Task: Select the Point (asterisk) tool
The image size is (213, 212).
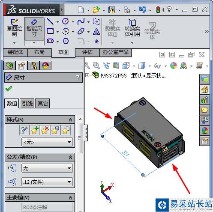Action: coord(96,42)
